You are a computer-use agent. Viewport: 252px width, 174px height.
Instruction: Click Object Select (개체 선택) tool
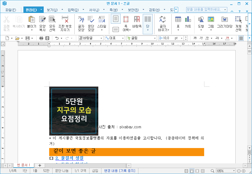tap(238, 23)
